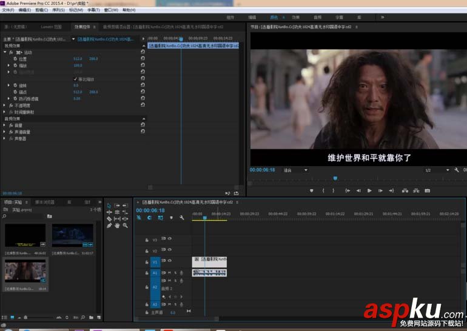Select the Hand tool
This screenshot has height=331, width=467.
point(117,226)
